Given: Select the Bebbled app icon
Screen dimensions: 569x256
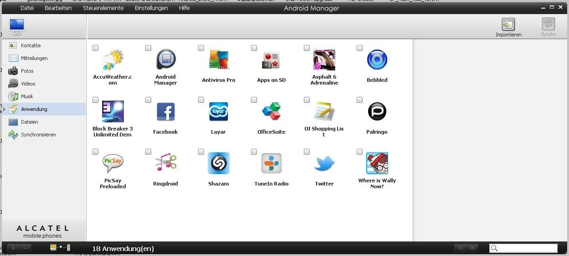Looking at the screenshot, I should tap(377, 60).
